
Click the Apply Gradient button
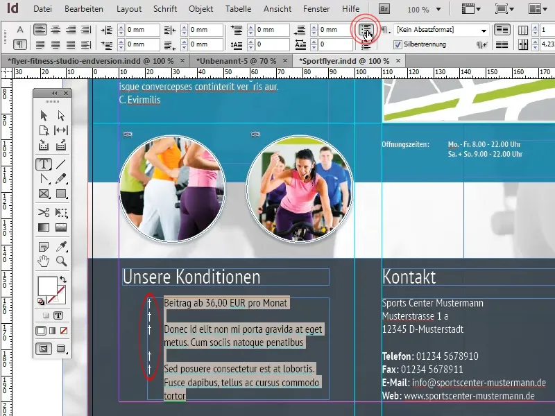pyautogui.click(x=53, y=331)
